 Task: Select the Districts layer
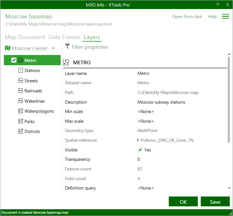coord(32,131)
